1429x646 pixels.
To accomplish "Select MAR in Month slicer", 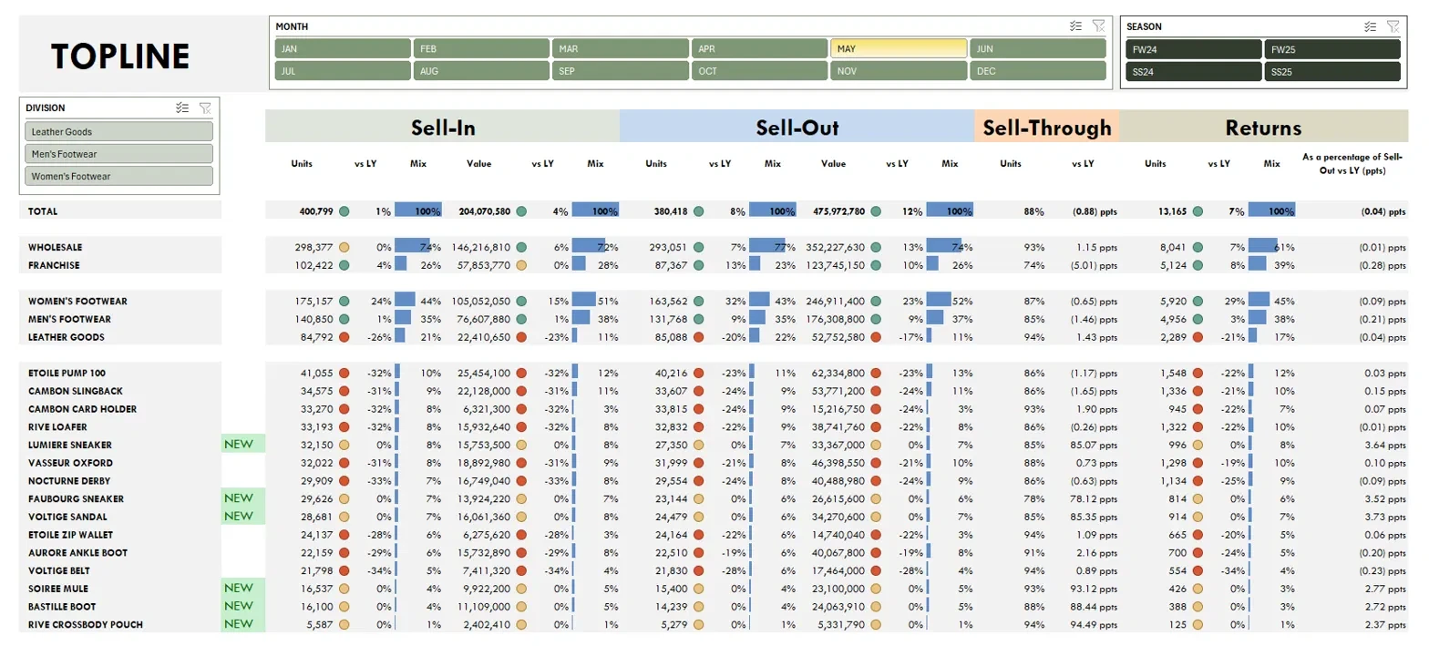I will 620,48.
